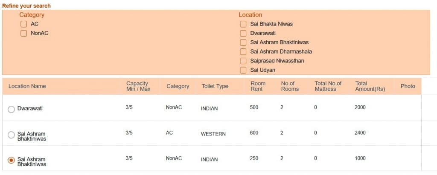Check the NonAC category checkbox
Image resolution: width=437 pixels, height=175 pixels.
[x=24, y=33]
